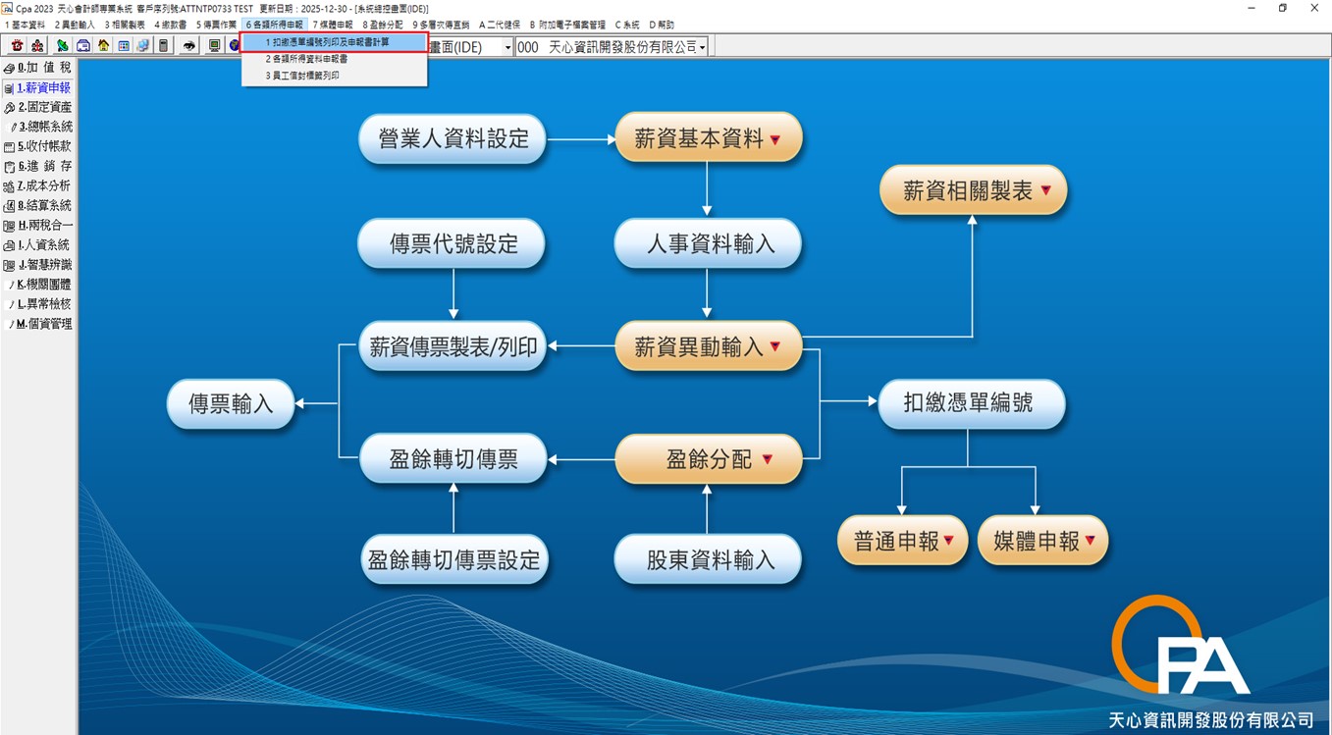Click the 扣繳憑單編號 flowchart button

pyautogui.click(x=969, y=402)
